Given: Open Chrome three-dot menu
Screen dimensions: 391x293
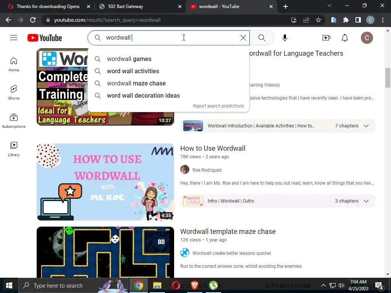Looking at the screenshot, I should [383, 20].
